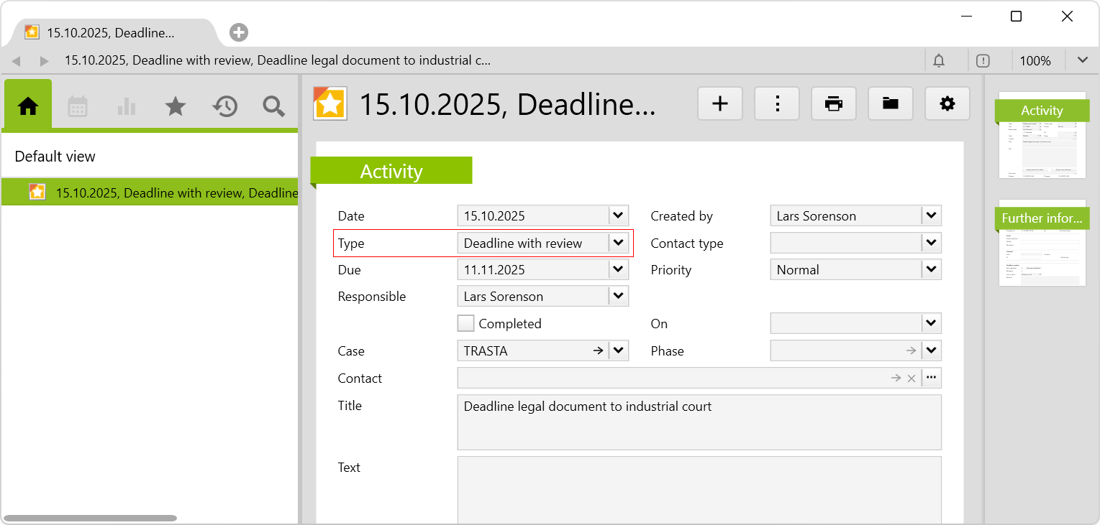
Task: Open the three-dot more options button
Action: click(776, 103)
